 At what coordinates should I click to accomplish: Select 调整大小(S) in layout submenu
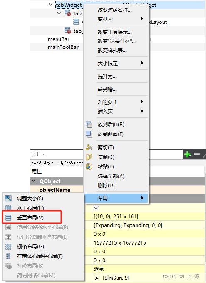(x=30, y=199)
